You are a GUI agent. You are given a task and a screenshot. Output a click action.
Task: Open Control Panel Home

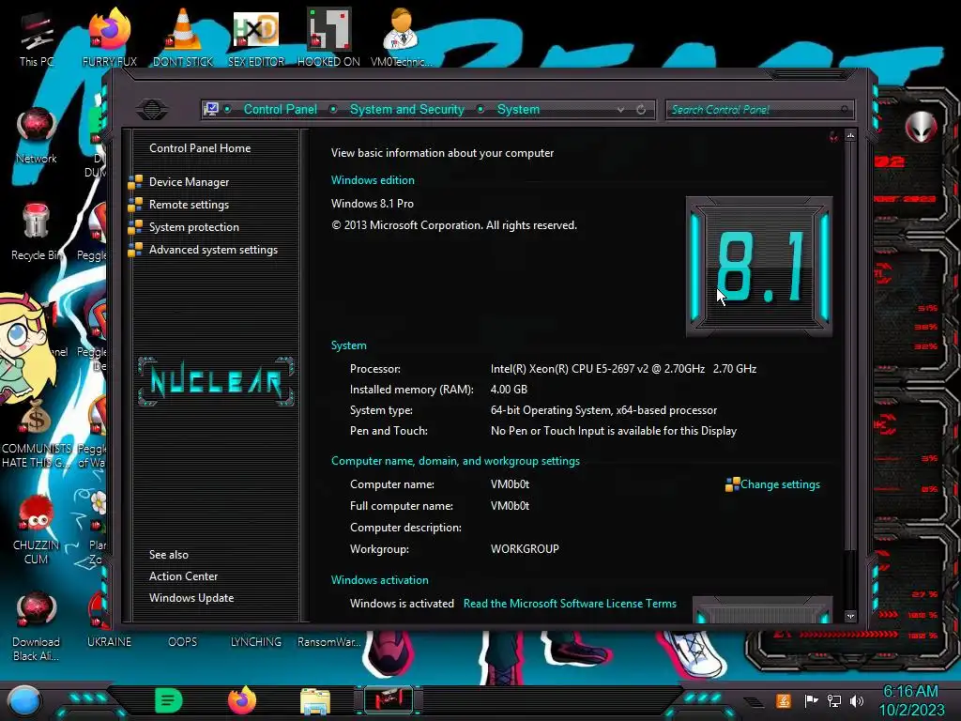[x=200, y=147]
